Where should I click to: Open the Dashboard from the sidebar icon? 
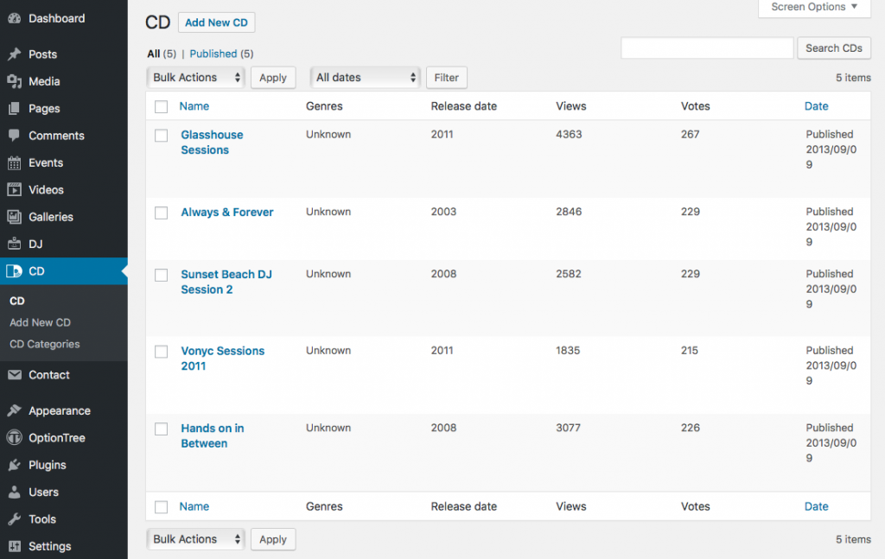16,18
